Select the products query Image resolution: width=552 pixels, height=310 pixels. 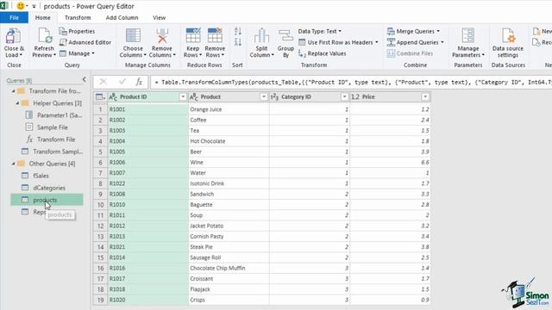[47, 200]
